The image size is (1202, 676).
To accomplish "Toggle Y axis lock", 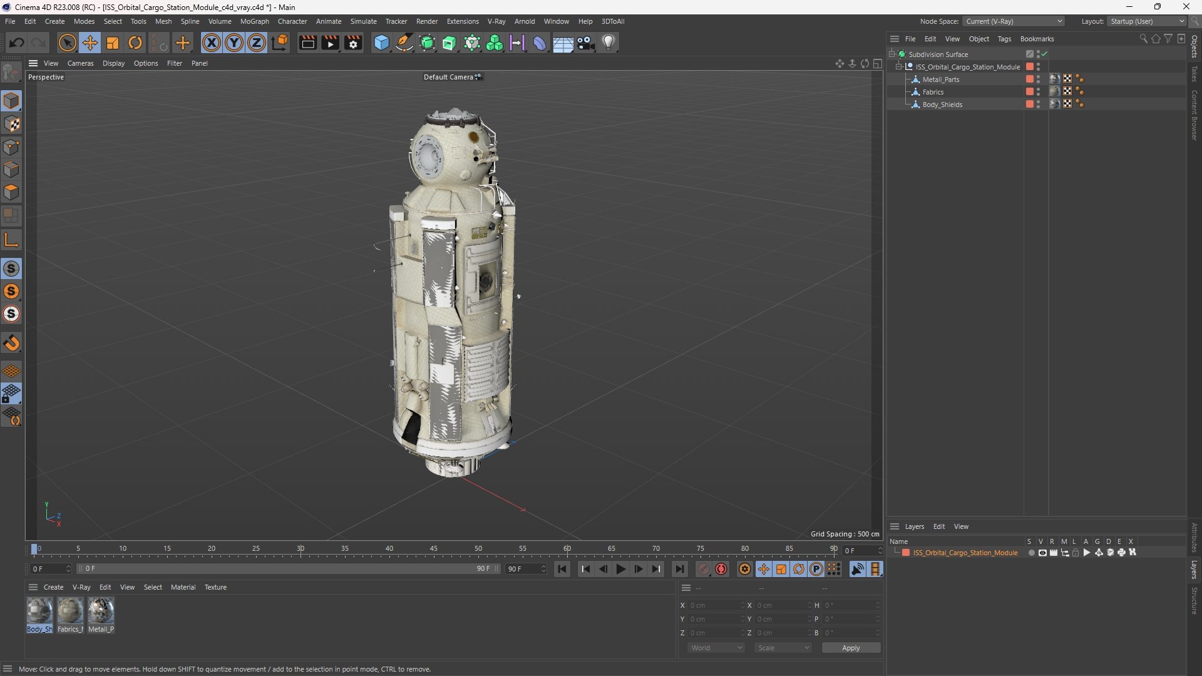I will 234,43.
